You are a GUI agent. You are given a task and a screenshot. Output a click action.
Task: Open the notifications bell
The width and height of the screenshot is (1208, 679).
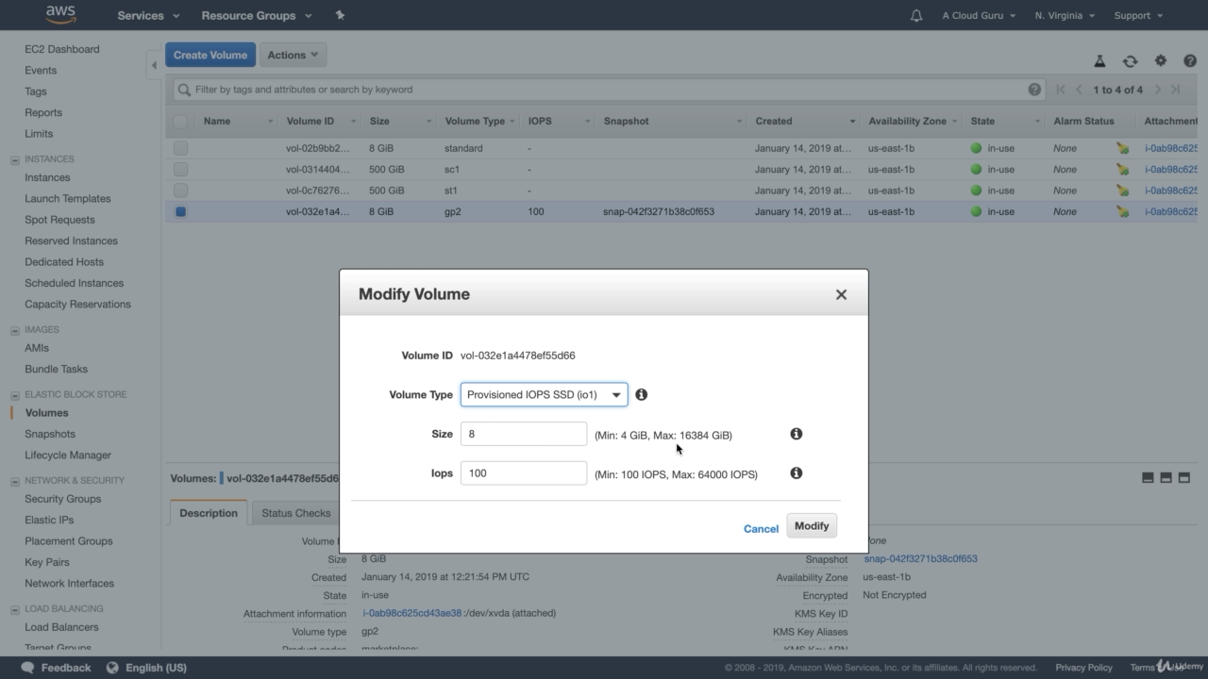[915, 15]
